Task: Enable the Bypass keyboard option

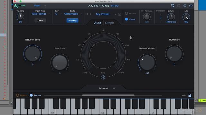Action: tap(17, 95)
